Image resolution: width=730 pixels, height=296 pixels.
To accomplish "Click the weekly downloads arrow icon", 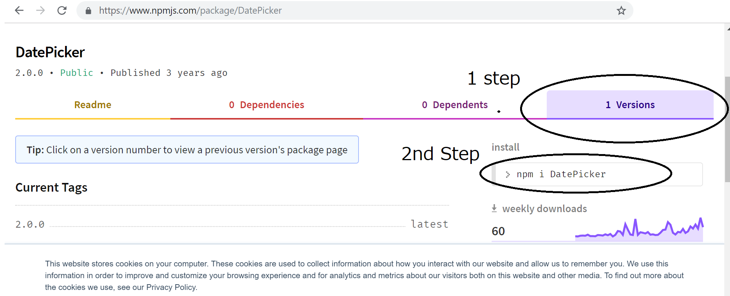I will [494, 208].
